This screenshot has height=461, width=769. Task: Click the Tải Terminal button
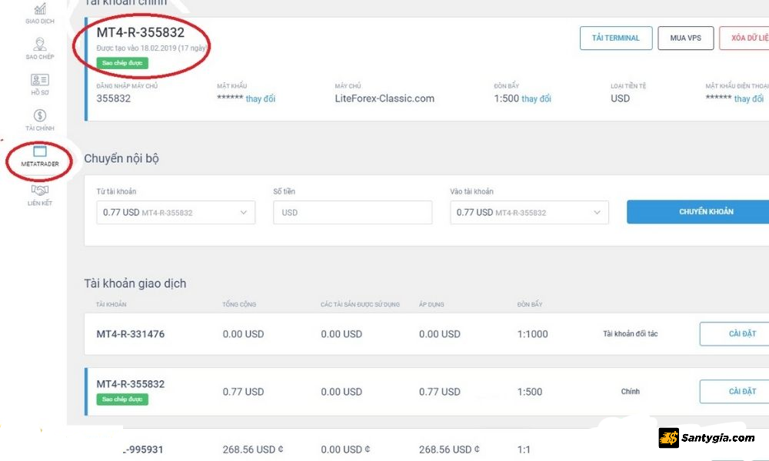pyautogui.click(x=615, y=38)
